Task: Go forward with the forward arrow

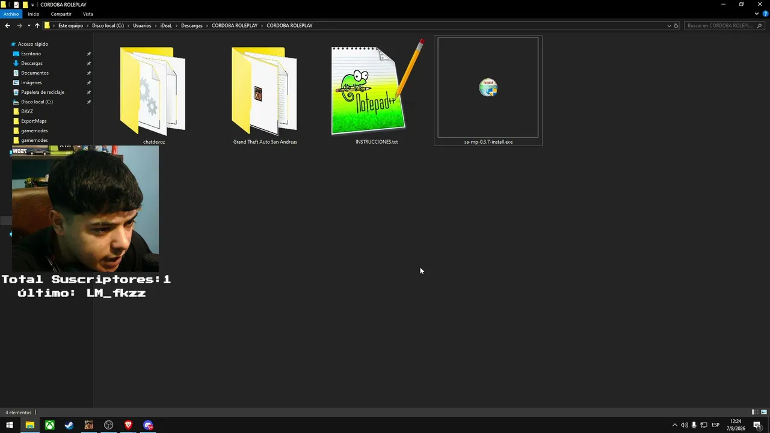Action: (x=19, y=26)
